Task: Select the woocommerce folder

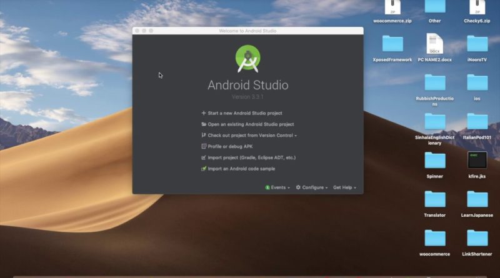Action: (434, 243)
